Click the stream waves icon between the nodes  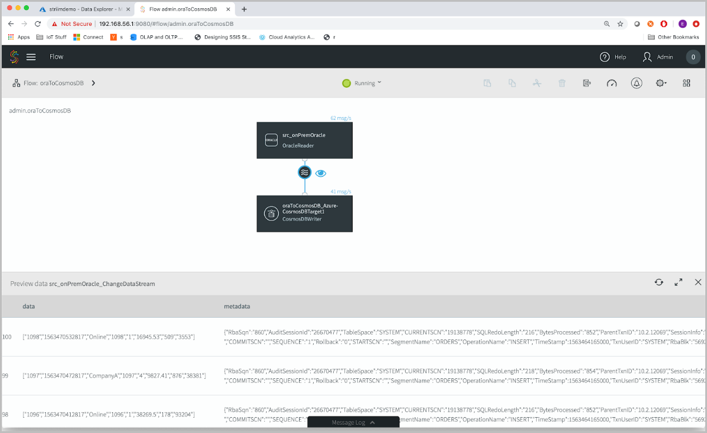tap(304, 172)
